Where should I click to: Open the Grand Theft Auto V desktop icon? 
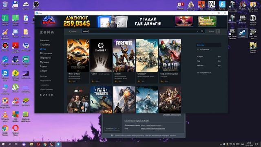pos(253,34)
